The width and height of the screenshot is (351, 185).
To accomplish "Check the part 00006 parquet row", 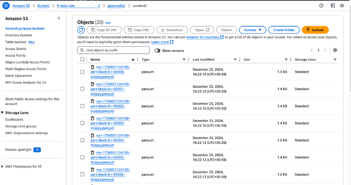I will [82, 174].
